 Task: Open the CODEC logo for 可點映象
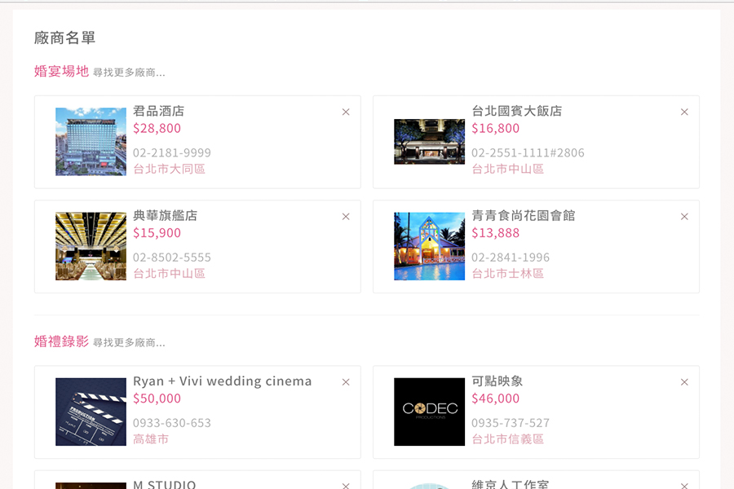click(429, 412)
